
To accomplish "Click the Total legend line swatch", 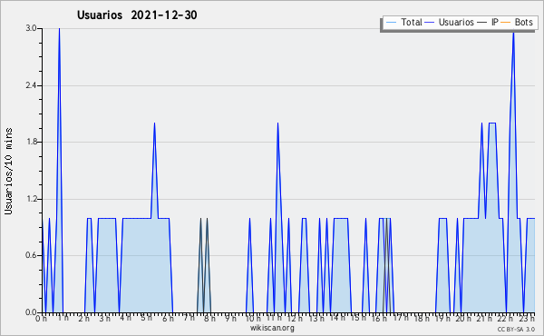I will point(391,23).
